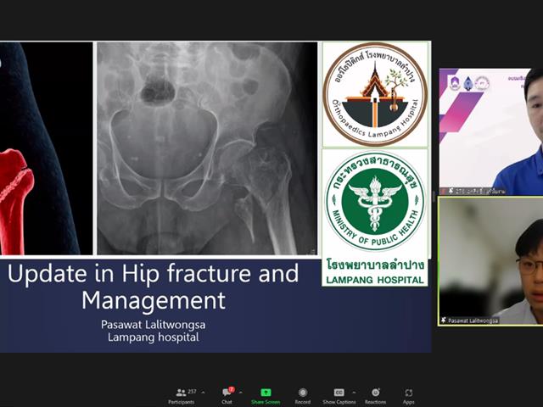Enable Show Captions CC icon
This screenshot has width=543, height=407.
click(x=339, y=393)
